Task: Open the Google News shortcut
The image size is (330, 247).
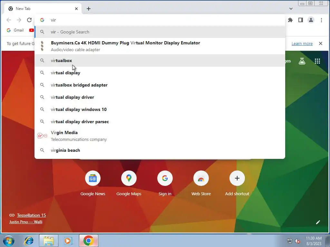Action: point(93,183)
